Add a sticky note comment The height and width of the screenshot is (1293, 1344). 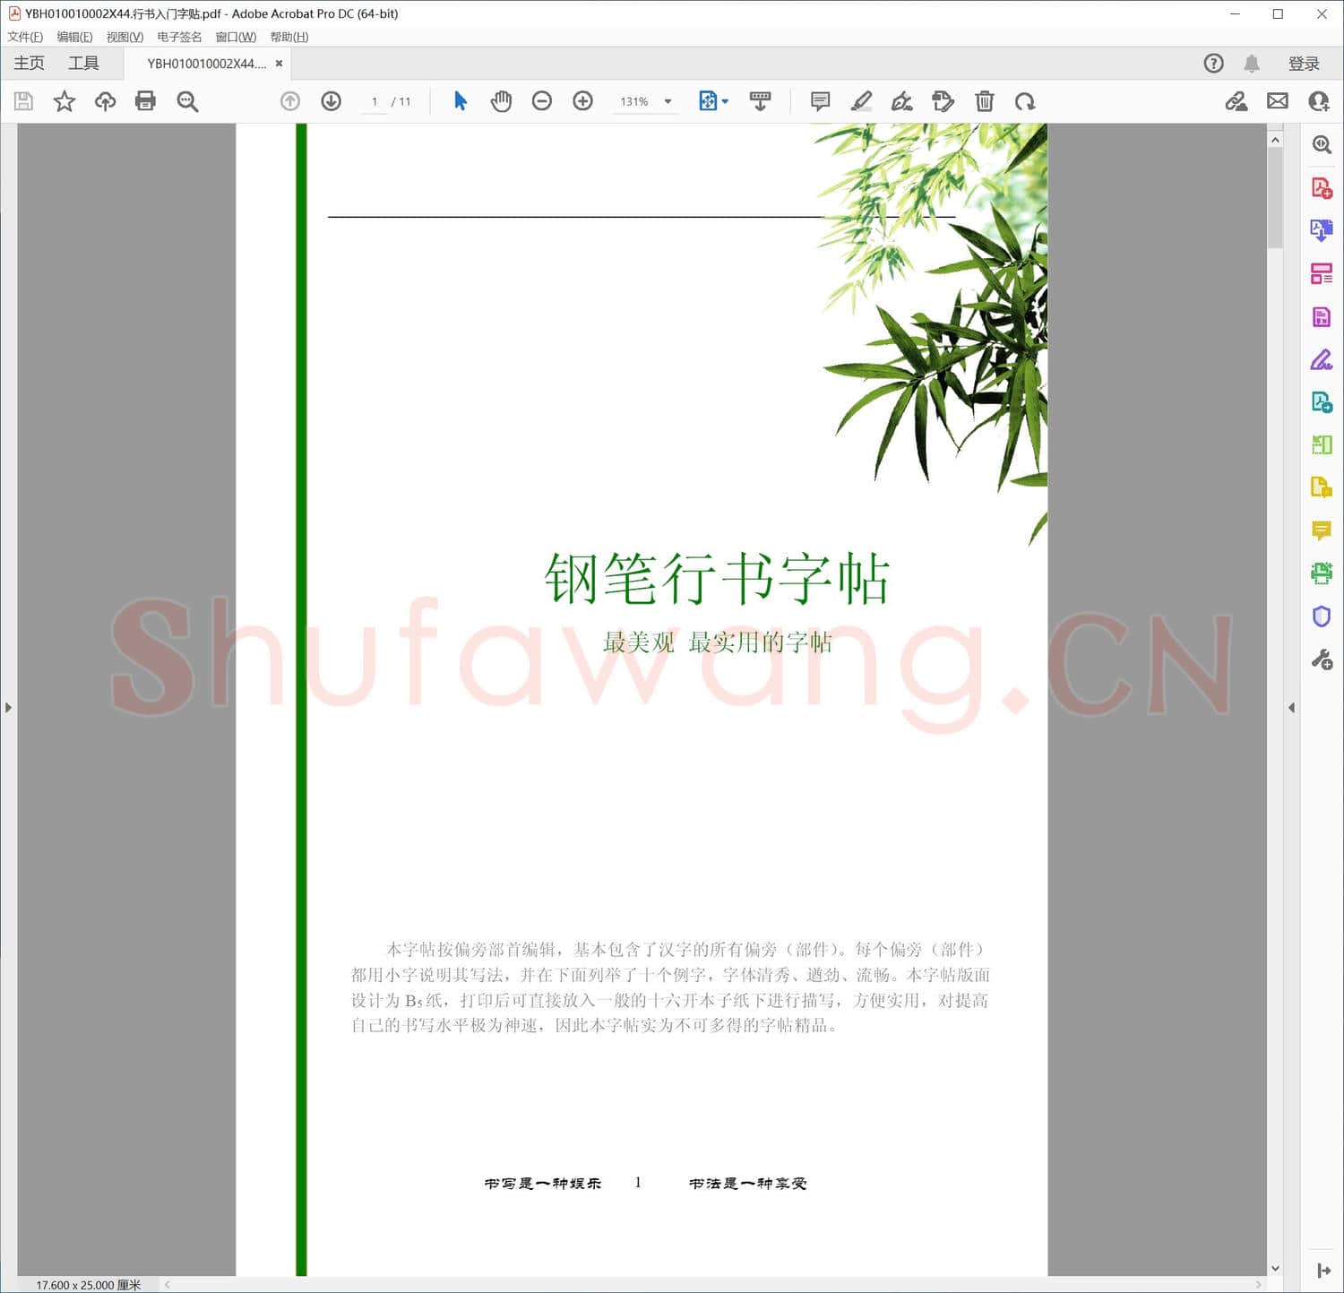click(x=820, y=101)
